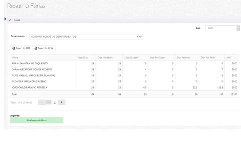Sort by Nome column header
The height and width of the screenshot is (155, 241).
click(x=43, y=58)
